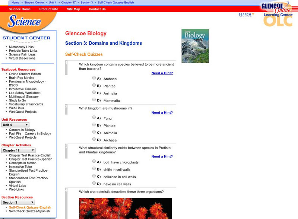
Task: Open Fast File – Careers in Biology
Action: tap(30, 133)
